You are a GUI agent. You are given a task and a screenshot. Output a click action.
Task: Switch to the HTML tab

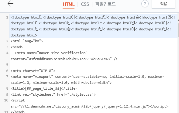(68, 4)
